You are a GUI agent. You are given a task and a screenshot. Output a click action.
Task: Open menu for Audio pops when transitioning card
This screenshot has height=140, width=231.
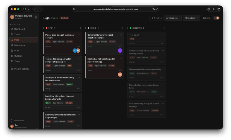79,78
